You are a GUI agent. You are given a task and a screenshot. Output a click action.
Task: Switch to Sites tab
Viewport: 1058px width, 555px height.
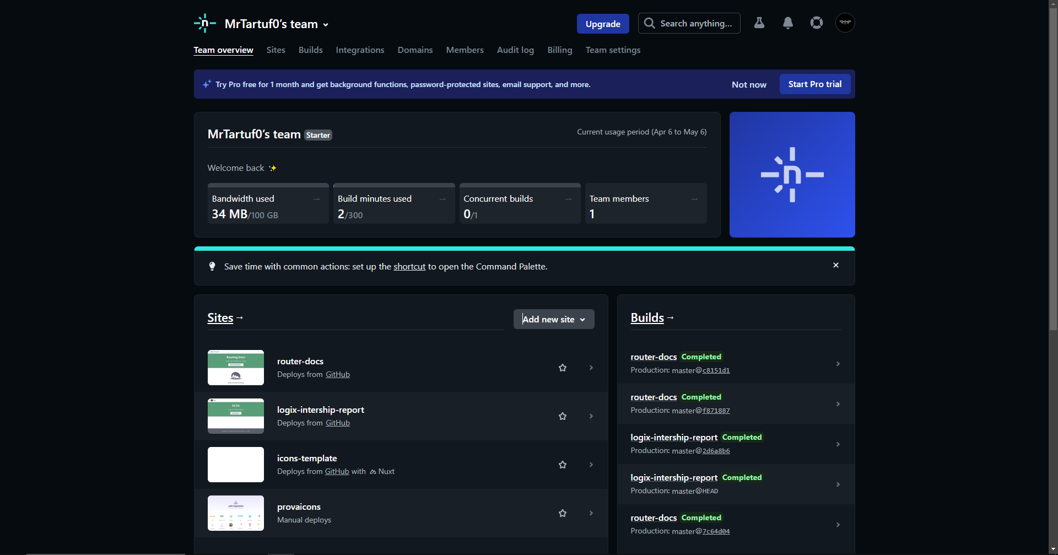(x=276, y=50)
